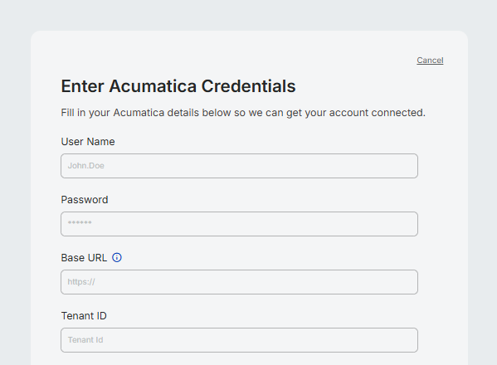
Task: Click the Enter Acumatica Credentials heading
Action: click(178, 86)
